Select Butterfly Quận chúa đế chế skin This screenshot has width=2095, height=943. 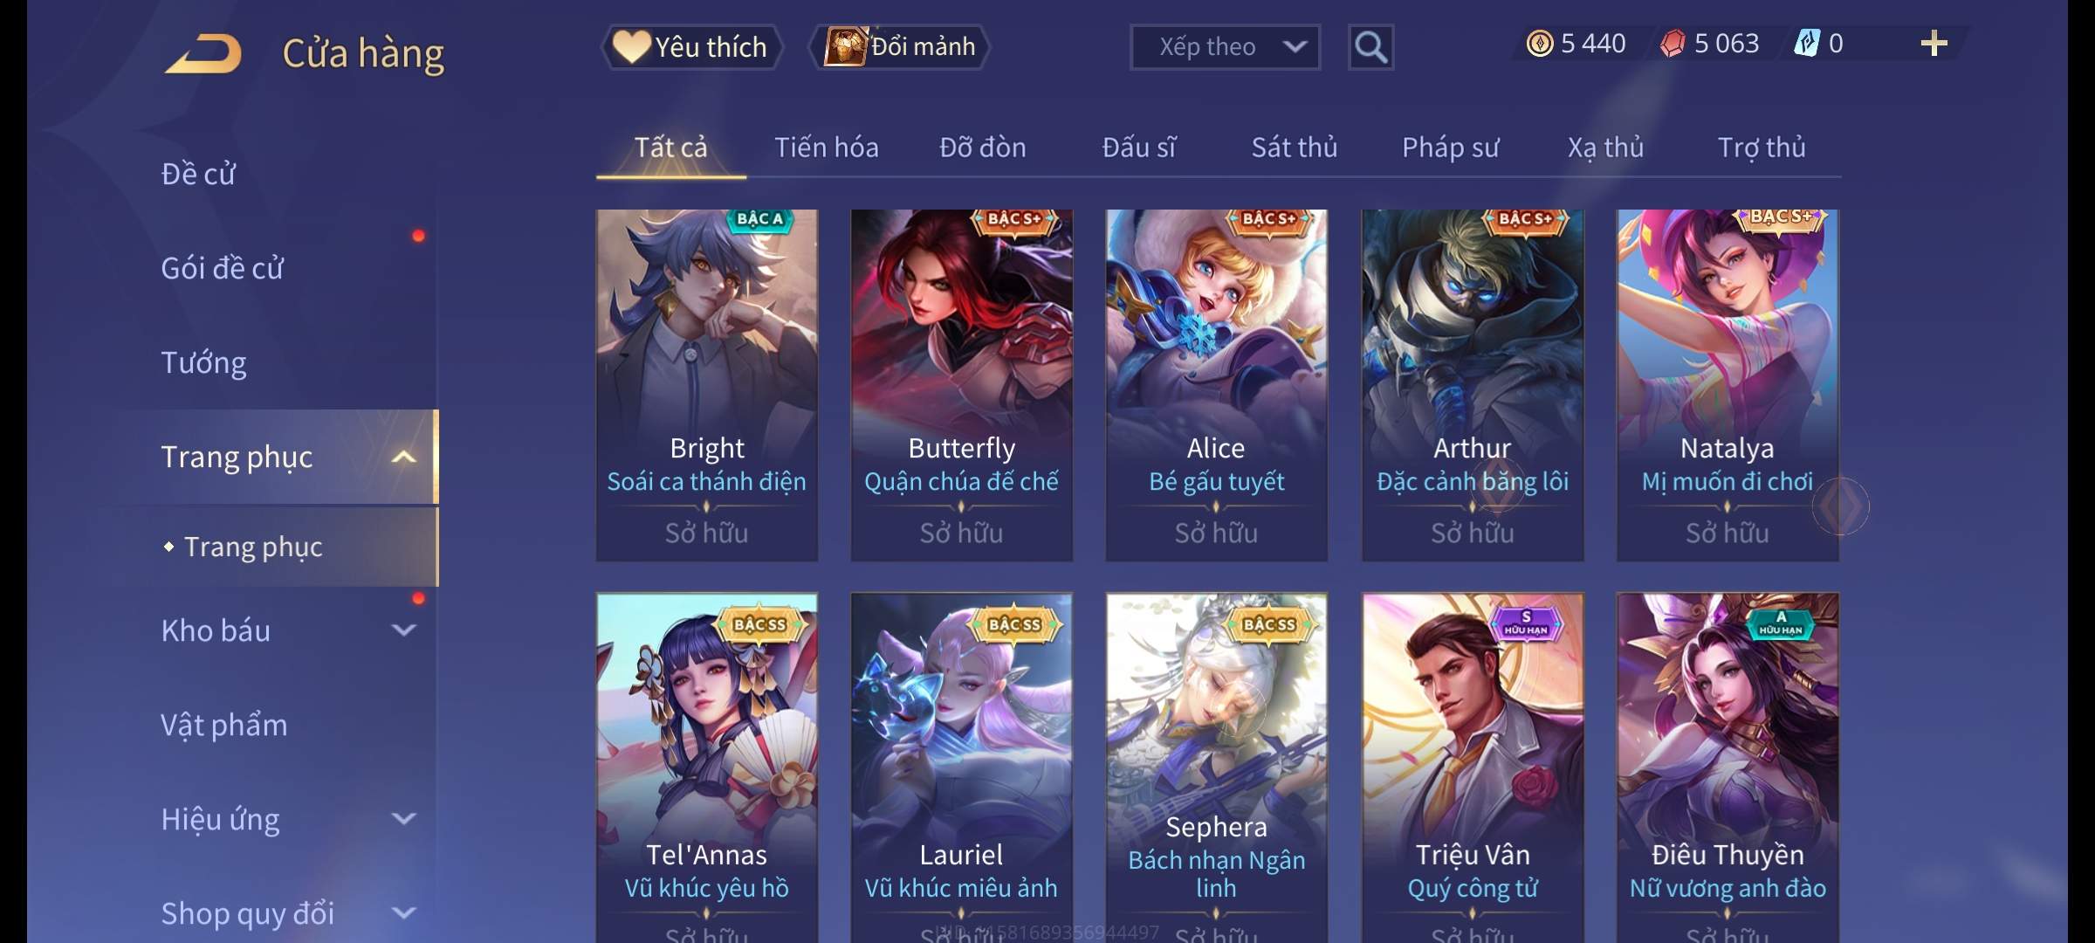pos(961,385)
